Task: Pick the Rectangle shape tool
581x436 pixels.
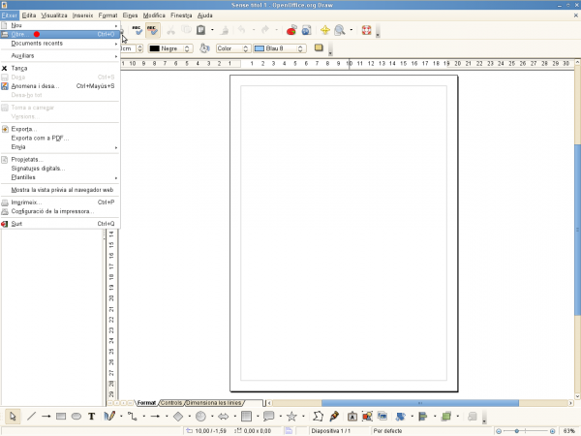Action: pos(61,416)
